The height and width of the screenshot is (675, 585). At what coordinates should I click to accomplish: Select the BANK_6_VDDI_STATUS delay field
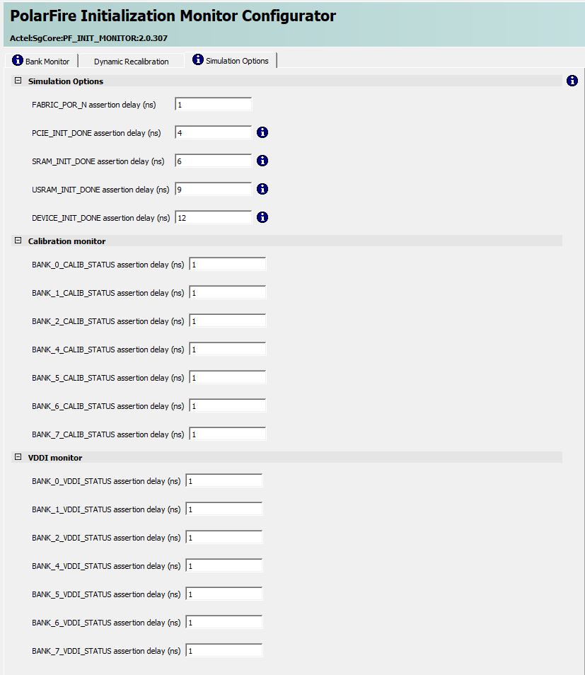224,623
